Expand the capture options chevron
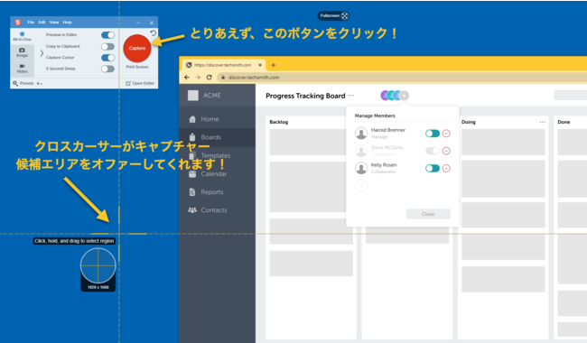Viewport: 587px width, 343px height. pyautogui.click(x=42, y=53)
